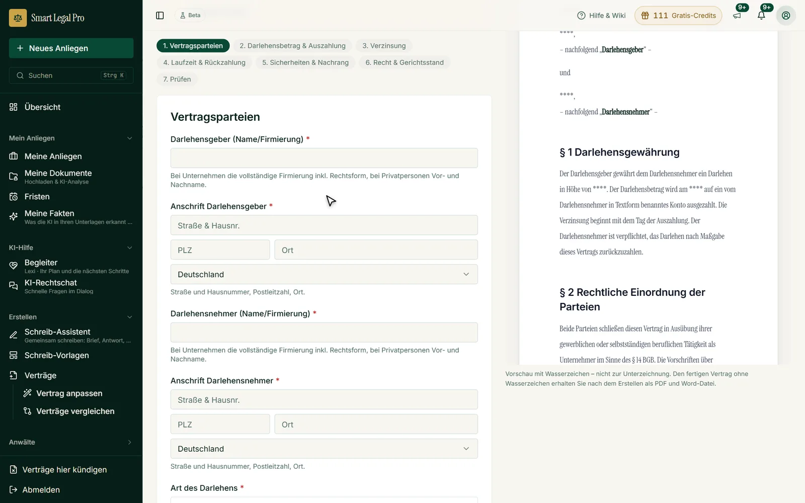Open the Begleiter assistant
The image size is (805, 503).
click(71, 266)
